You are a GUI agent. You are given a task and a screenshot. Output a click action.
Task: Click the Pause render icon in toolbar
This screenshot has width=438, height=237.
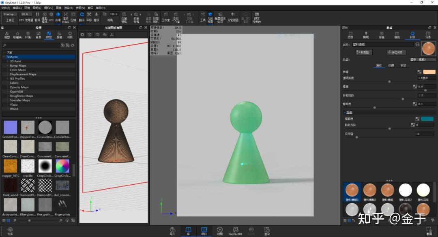[x=37, y=16]
